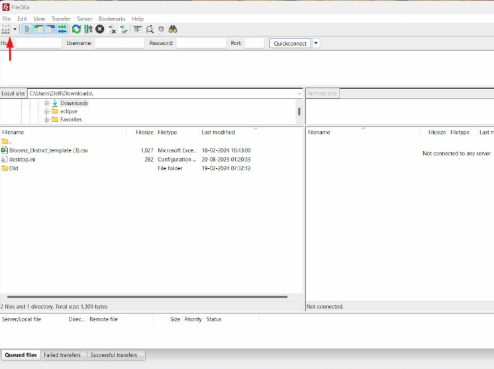Open the Quickconnect history dropdown
This screenshot has height=369, width=494.
point(316,43)
